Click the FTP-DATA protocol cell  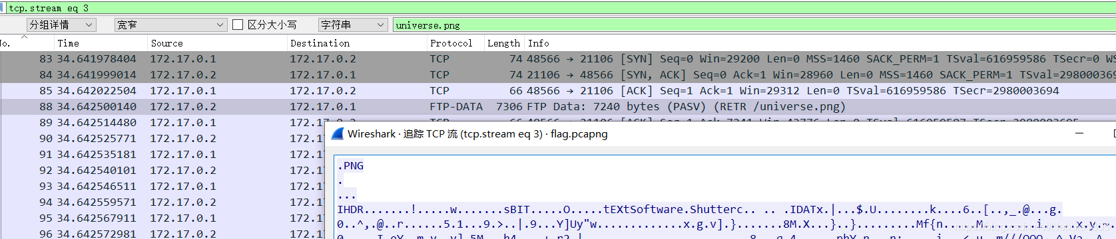click(456, 107)
